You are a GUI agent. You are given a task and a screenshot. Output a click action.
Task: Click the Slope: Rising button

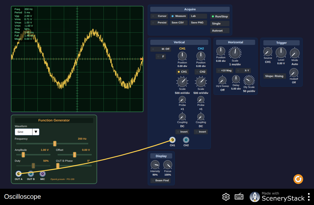pos(274,76)
